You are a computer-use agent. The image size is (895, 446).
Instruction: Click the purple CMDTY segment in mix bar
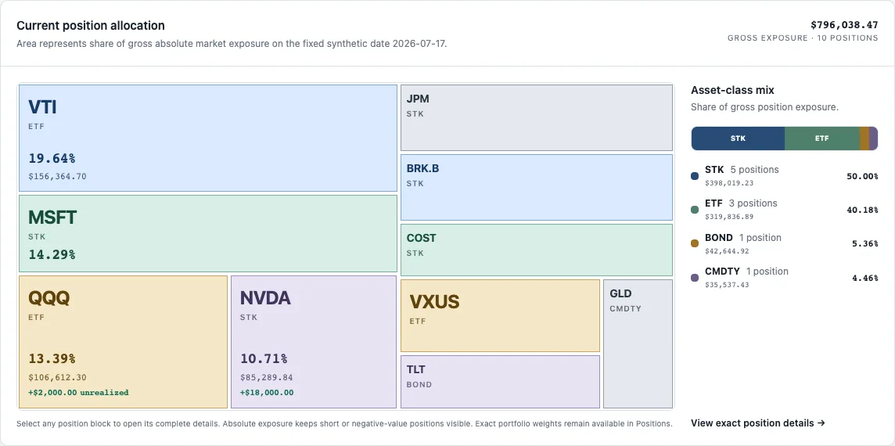(x=874, y=138)
